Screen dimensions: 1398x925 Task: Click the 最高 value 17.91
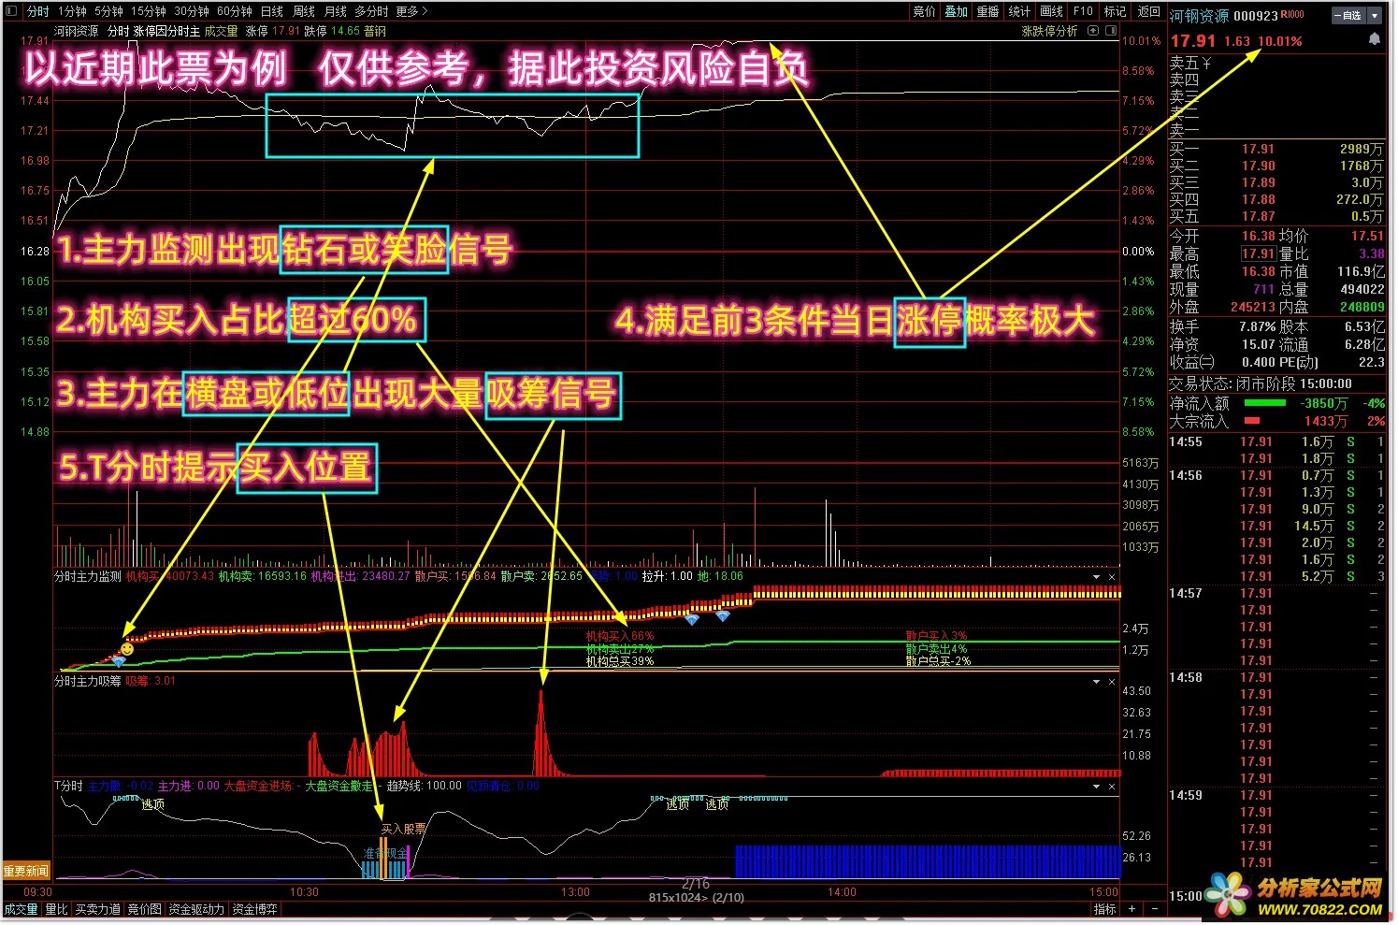(1258, 253)
